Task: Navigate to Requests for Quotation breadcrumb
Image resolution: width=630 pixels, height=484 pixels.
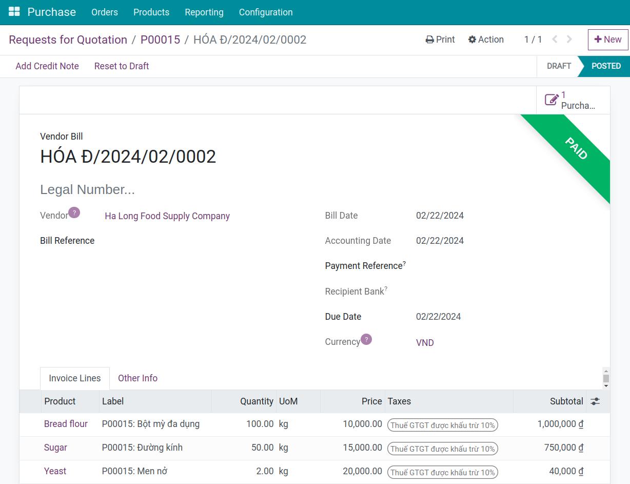Action: point(68,40)
